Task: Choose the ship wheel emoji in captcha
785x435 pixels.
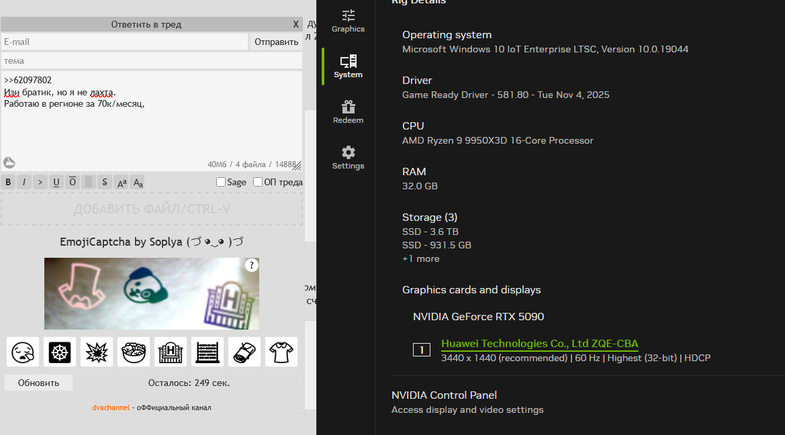Action: (60, 352)
